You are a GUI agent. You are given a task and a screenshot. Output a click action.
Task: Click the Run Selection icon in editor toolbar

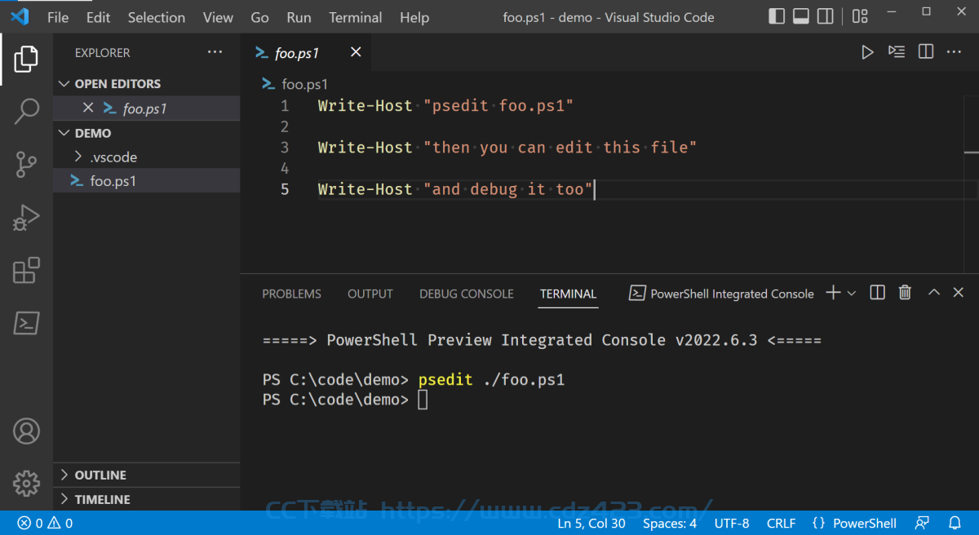click(897, 52)
